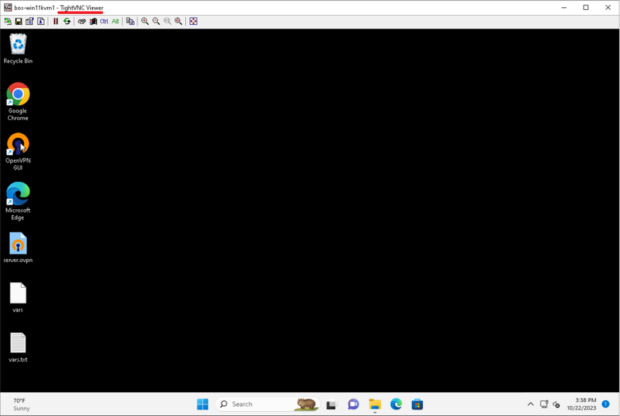
Task: Open Chat app from taskbar
Action: pos(353,404)
